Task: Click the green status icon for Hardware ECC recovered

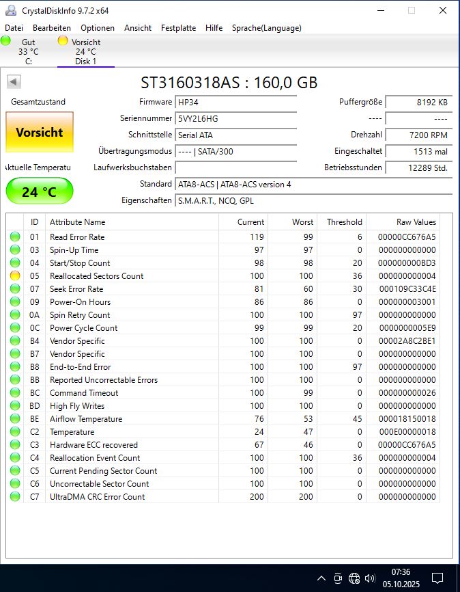Action: click(15, 445)
